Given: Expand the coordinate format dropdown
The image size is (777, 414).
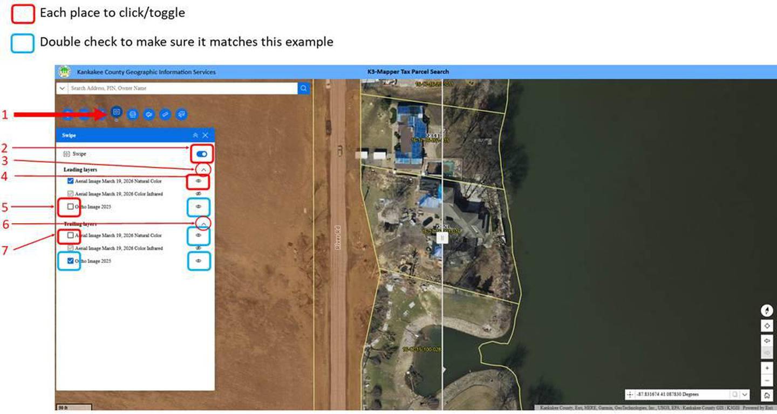Looking at the screenshot, I should 745,395.
